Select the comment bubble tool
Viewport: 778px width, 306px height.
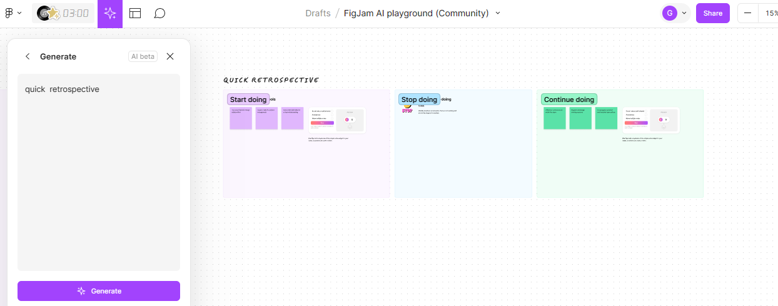[159, 13]
